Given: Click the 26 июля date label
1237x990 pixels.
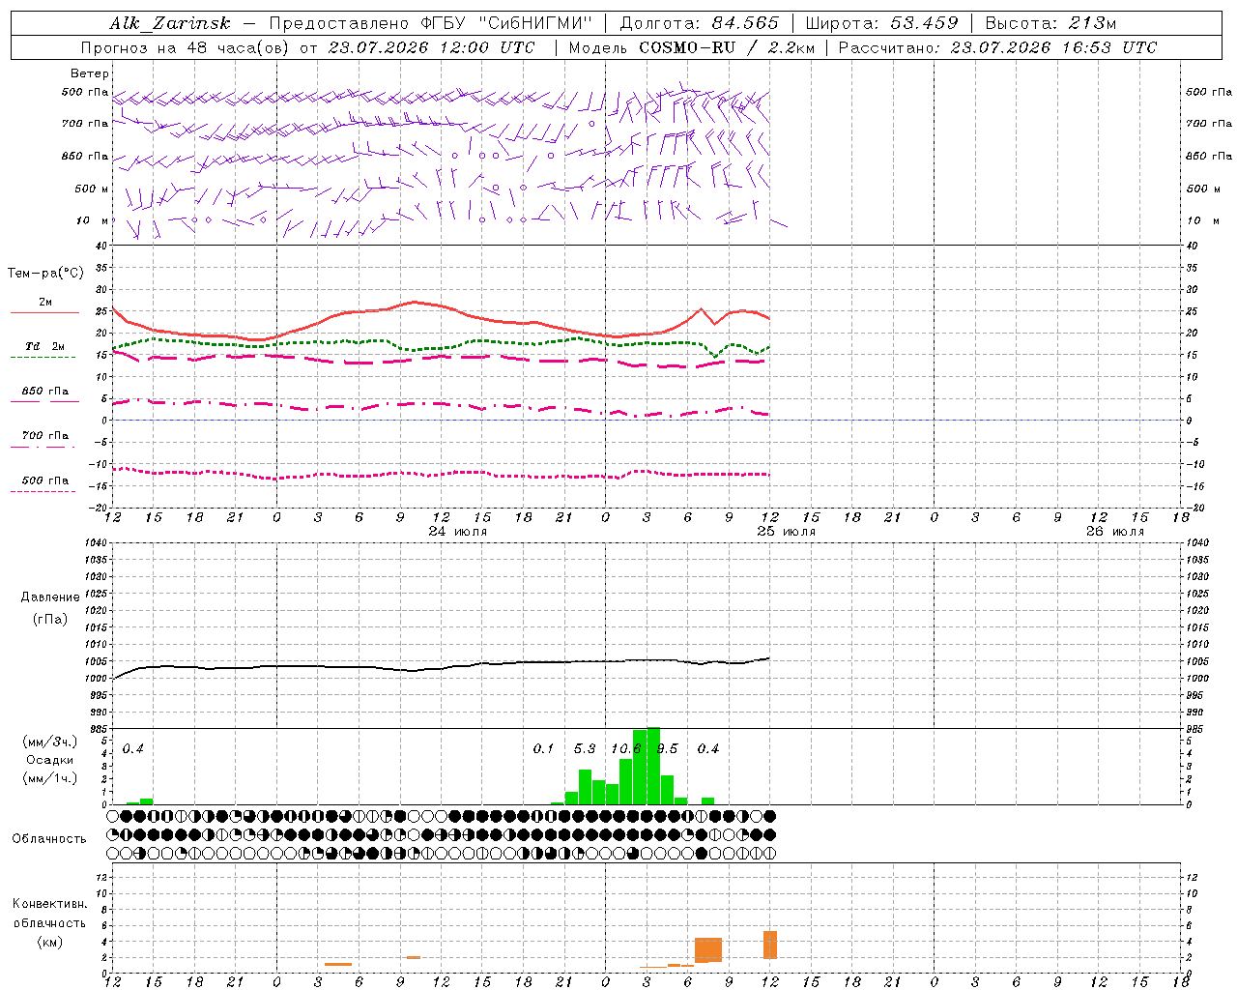Looking at the screenshot, I should [1114, 532].
